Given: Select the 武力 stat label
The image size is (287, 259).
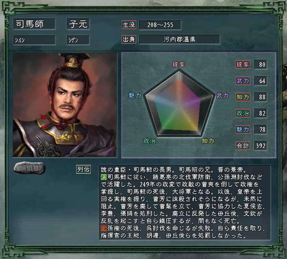Looking at the screenshot, I should click(x=243, y=81).
